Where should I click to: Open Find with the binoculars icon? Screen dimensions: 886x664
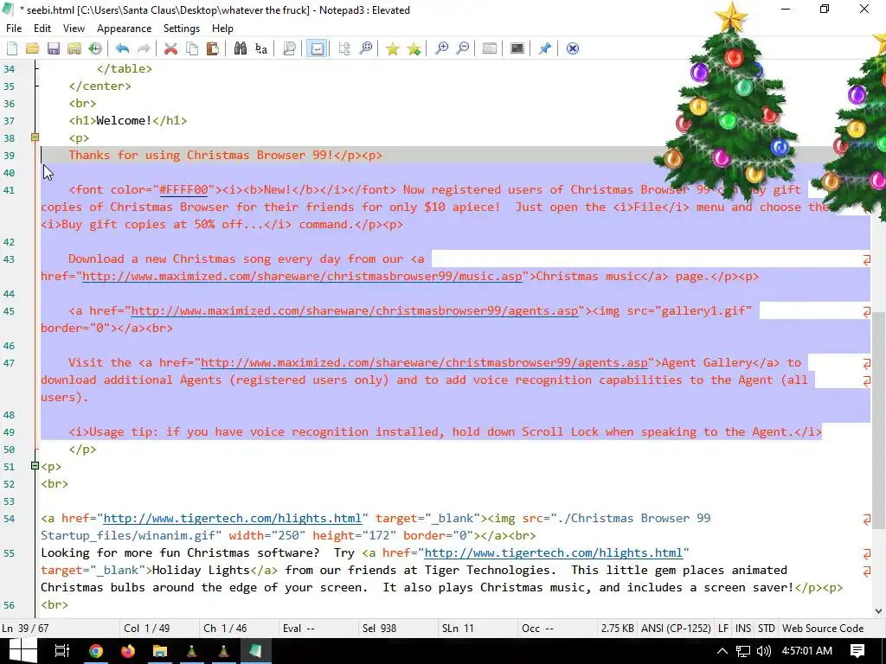[x=241, y=48]
